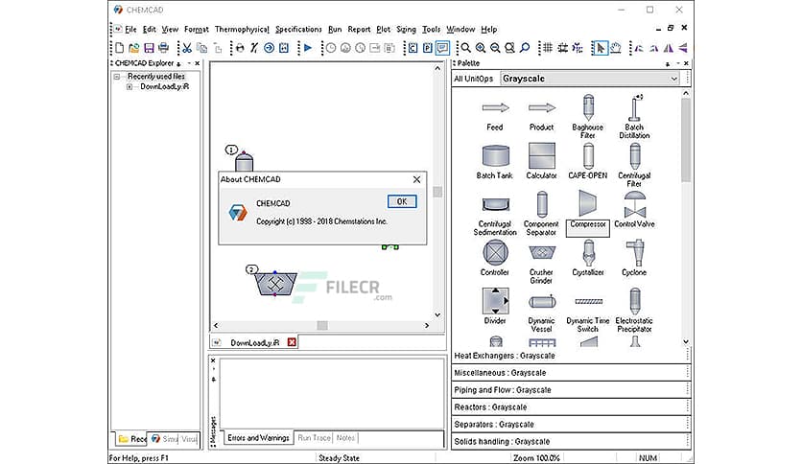802x464 pixels.
Task: Choose the Cyclone unit op
Action: pyautogui.click(x=634, y=258)
